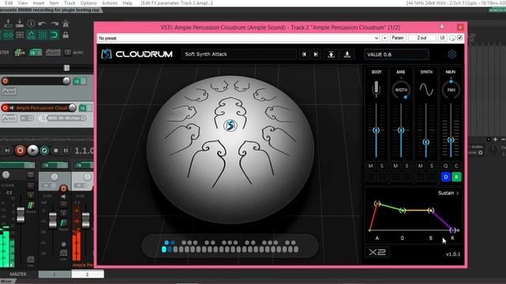This screenshot has width=506, height=284.
Task: Toggle the blue D button
Action: (446, 177)
